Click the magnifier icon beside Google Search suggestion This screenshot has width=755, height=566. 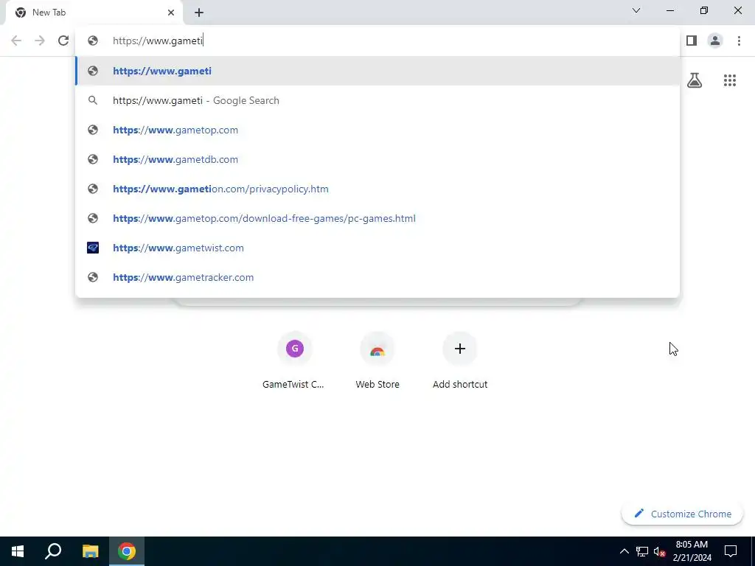(93, 100)
